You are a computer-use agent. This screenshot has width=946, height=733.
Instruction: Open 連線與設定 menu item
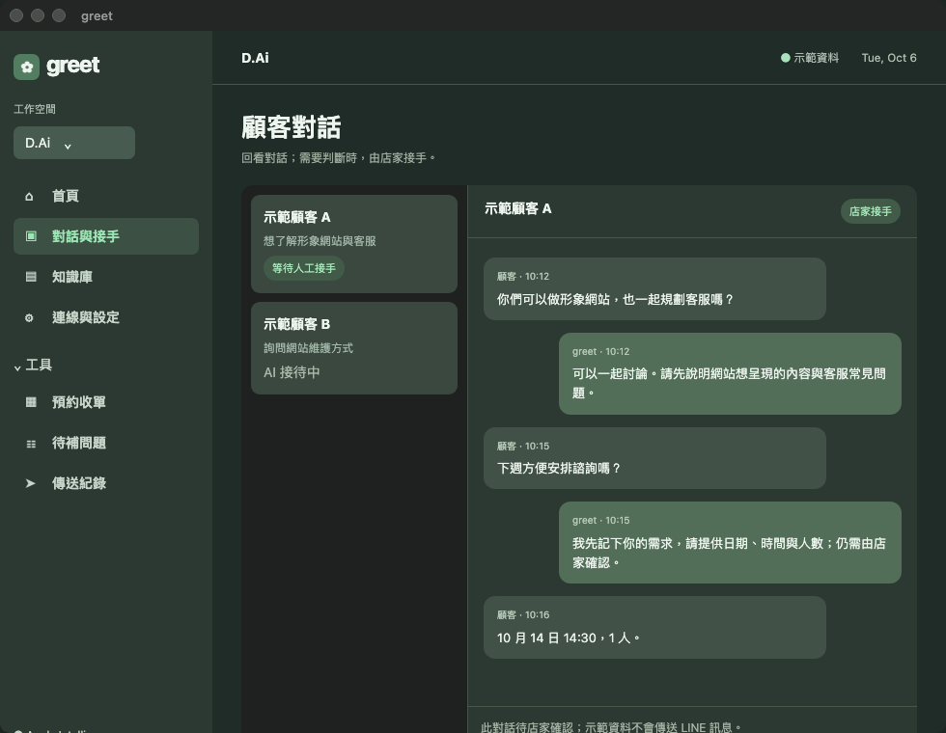[106, 317]
